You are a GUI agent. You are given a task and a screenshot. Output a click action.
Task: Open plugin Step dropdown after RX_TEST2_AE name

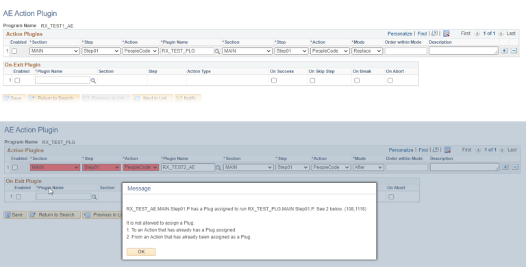pyautogui.click(x=292, y=167)
